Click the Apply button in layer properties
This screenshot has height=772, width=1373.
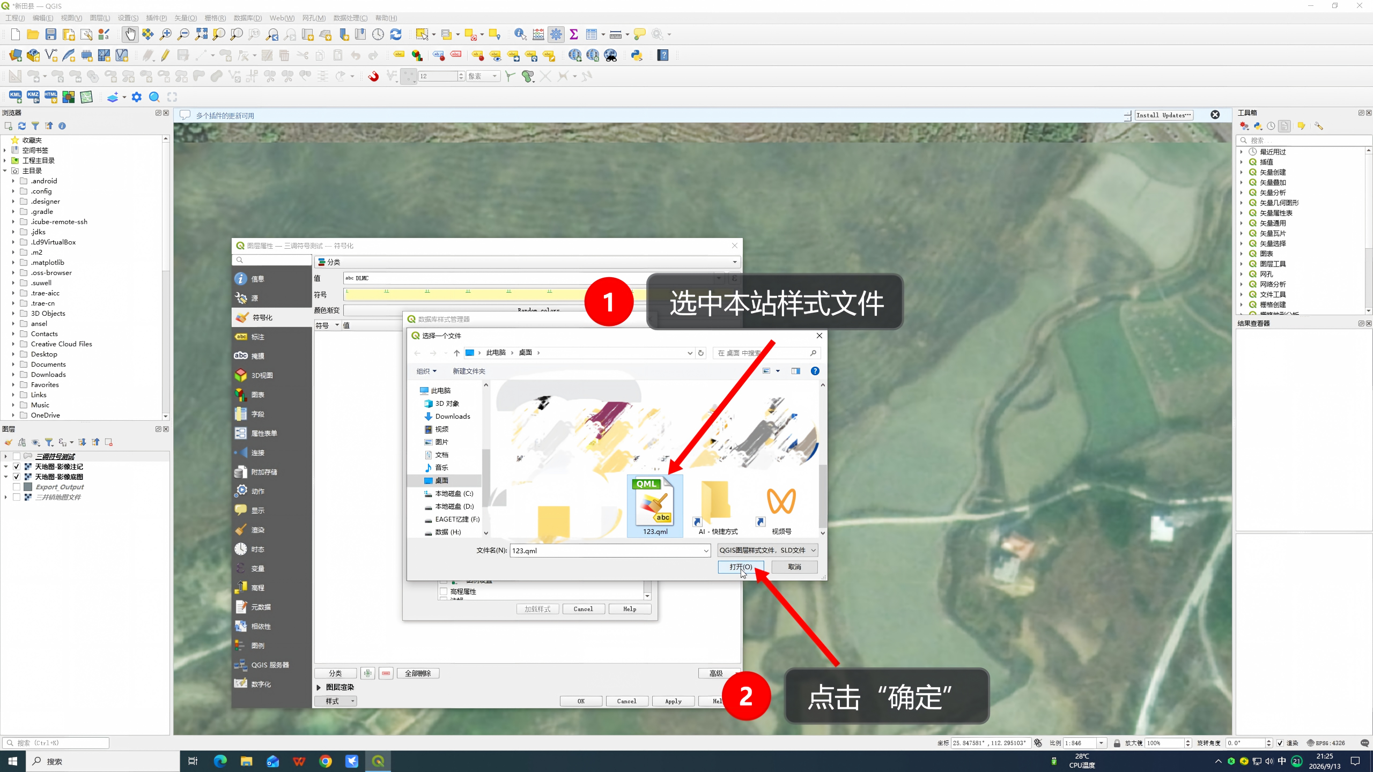click(673, 701)
